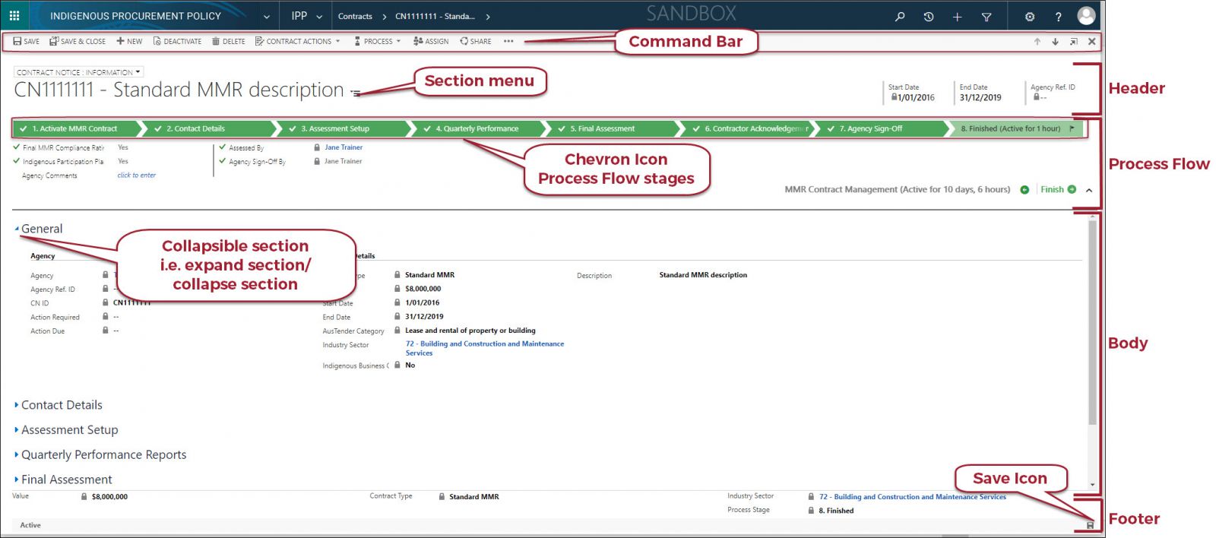Select stage 3. Assessment Setup

[x=344, y=128]
